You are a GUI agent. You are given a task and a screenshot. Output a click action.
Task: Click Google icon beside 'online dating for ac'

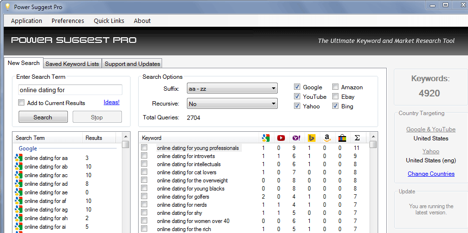[x=19, y=175]
